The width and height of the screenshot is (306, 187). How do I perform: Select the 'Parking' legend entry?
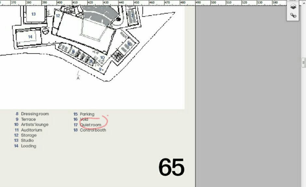click(87, 114)
